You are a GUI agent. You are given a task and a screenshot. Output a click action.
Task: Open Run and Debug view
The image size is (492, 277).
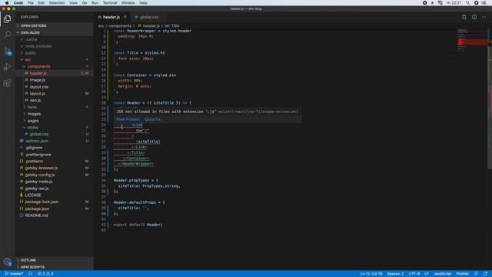tap(7, 67)
